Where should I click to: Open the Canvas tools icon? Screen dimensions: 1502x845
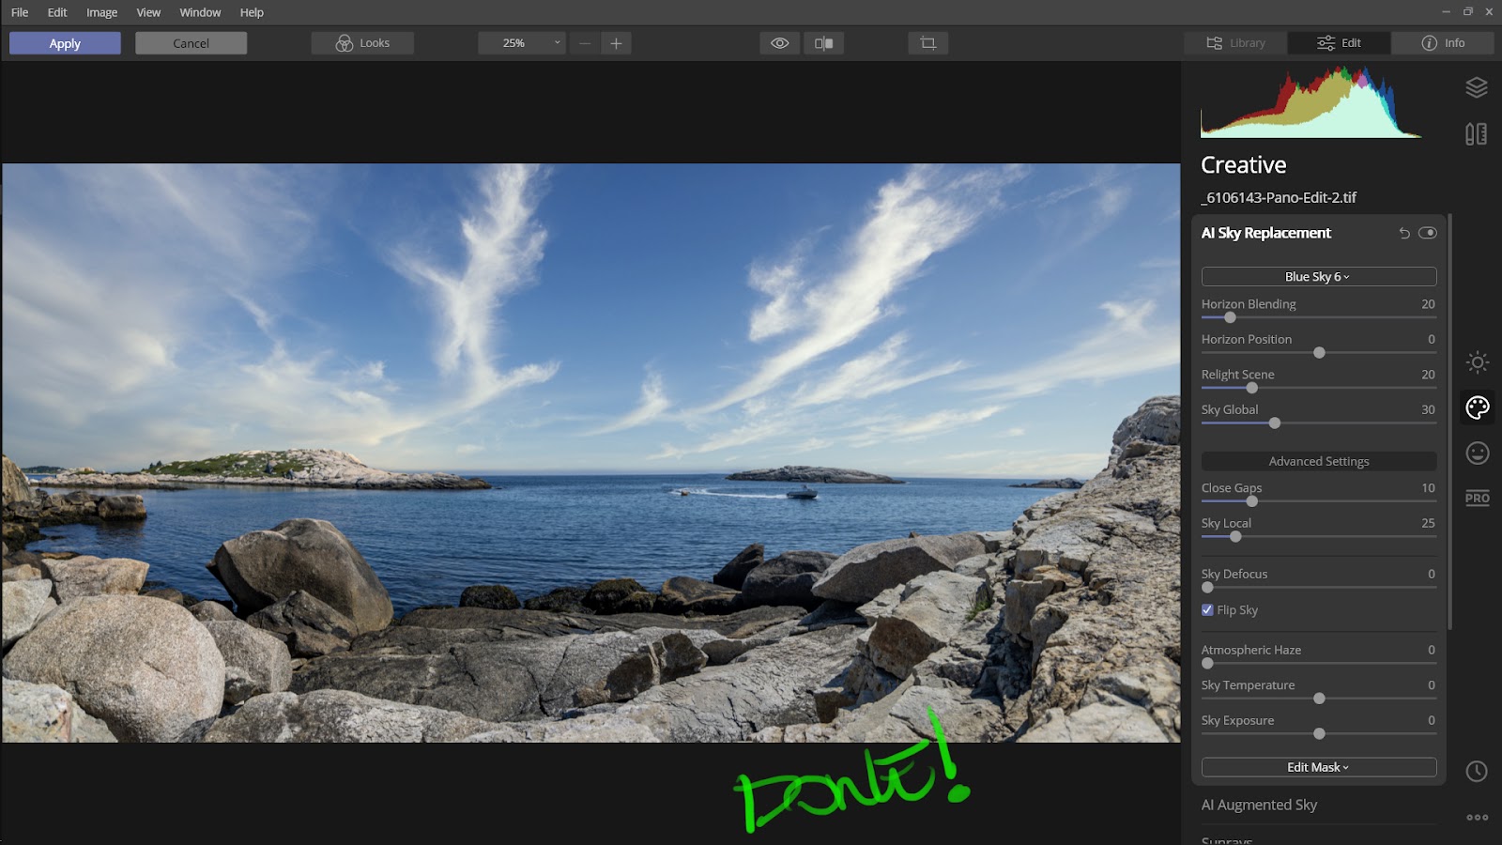click(x=1477, y=134)
